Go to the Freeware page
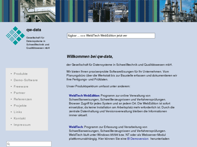The width and height of the screenshot is (197, 147). [x=21, y=87]
